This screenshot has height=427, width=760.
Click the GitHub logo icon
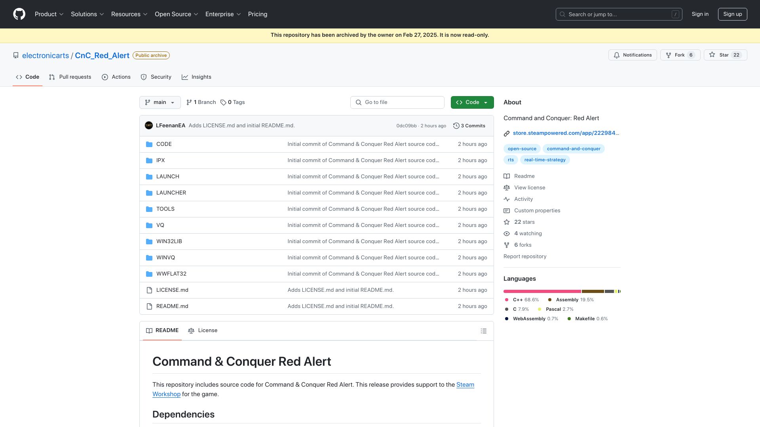19,14
